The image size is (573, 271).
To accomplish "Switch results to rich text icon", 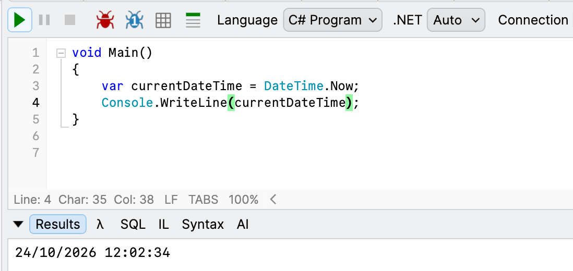I will coord(193,20).
